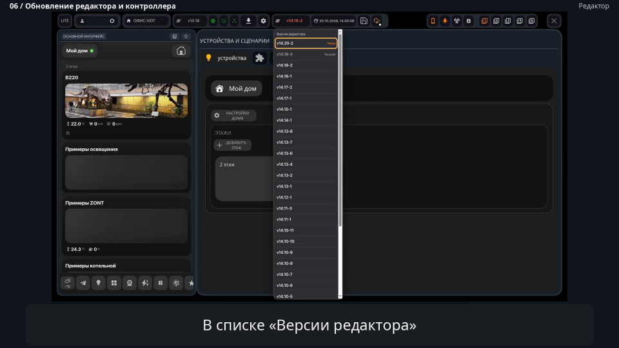Switch to layout window 2
Screen dimensions: 619x348
[496, 21]
